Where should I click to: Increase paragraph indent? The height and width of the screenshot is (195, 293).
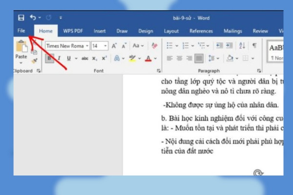pyautogui.click(x=230, y=45)
